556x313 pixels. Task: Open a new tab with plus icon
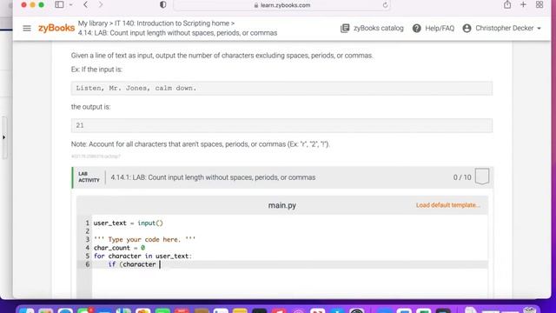point(523,4)
